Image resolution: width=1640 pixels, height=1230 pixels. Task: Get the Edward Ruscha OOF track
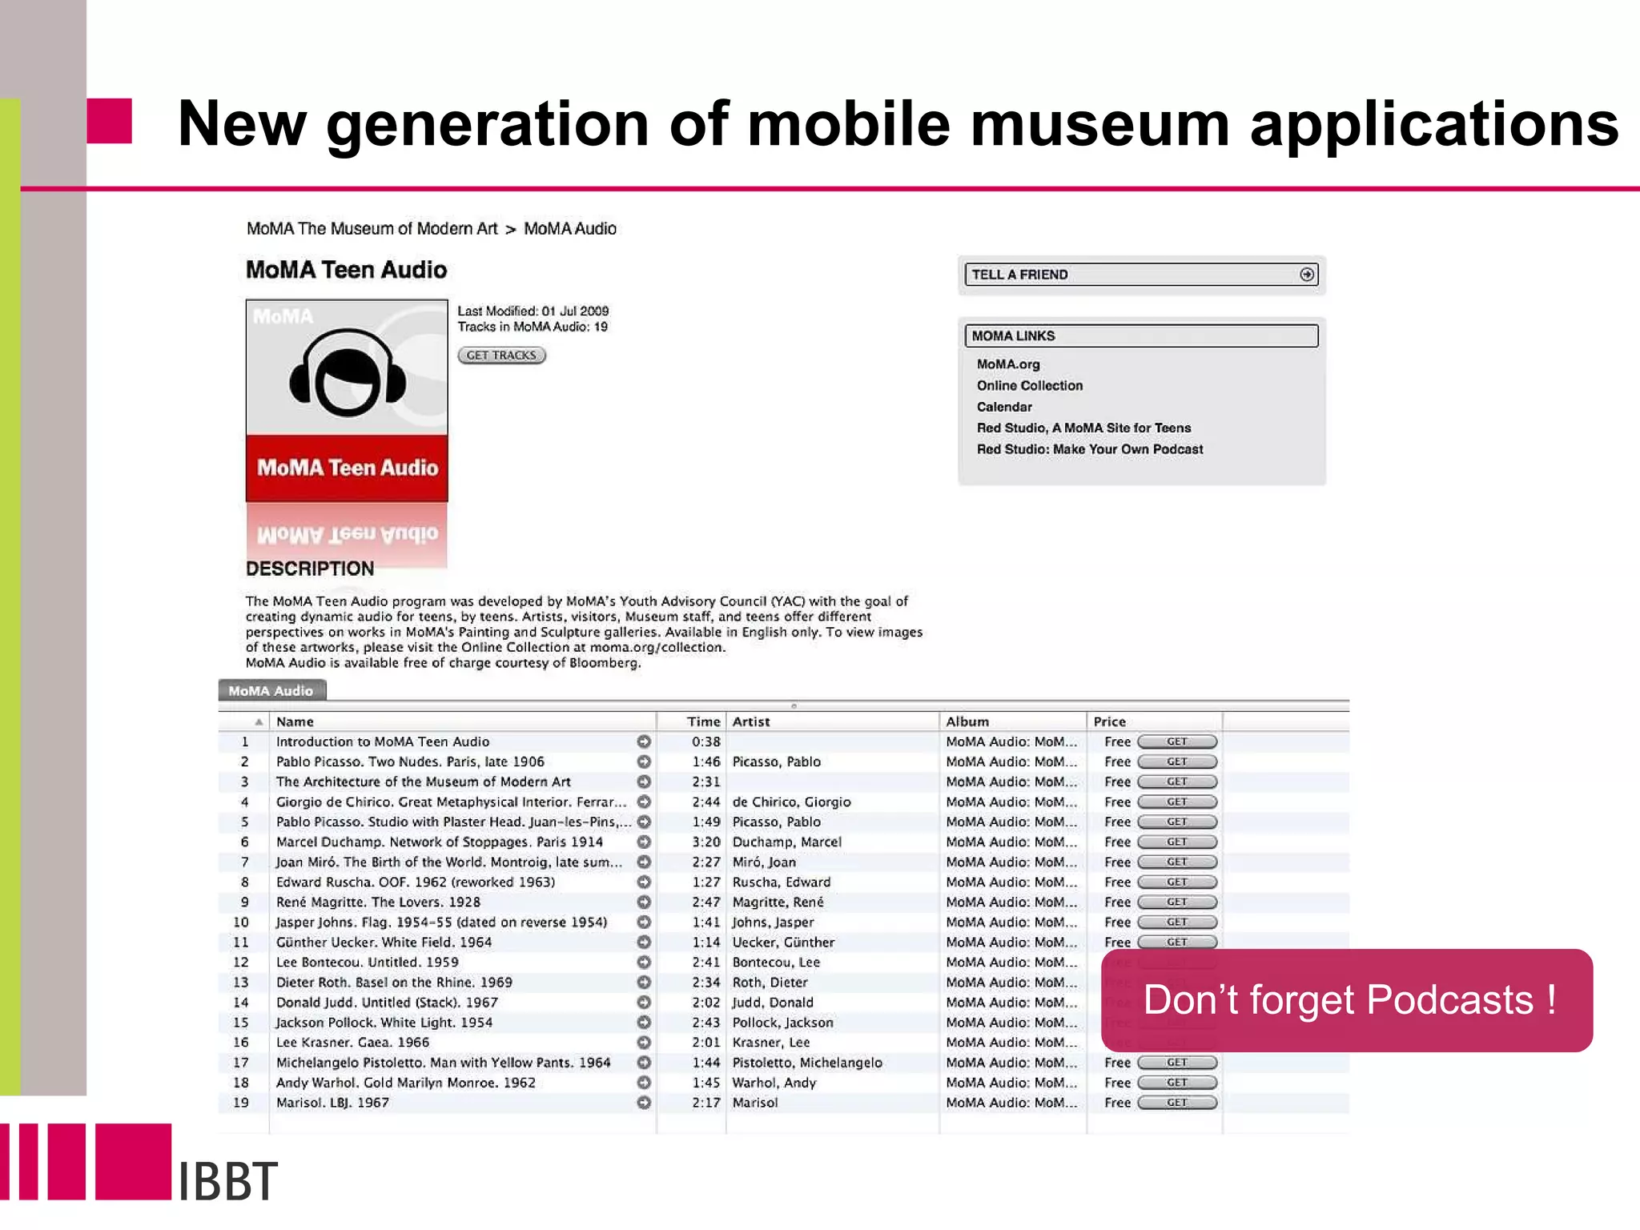click(x=1177, y=882)
